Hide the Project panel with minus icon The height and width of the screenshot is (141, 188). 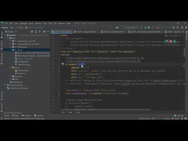(48, 32)
